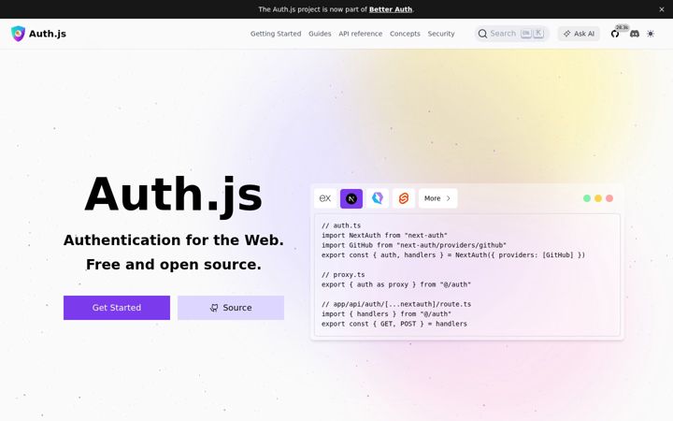Click the Source button

[x=231, y=308]
